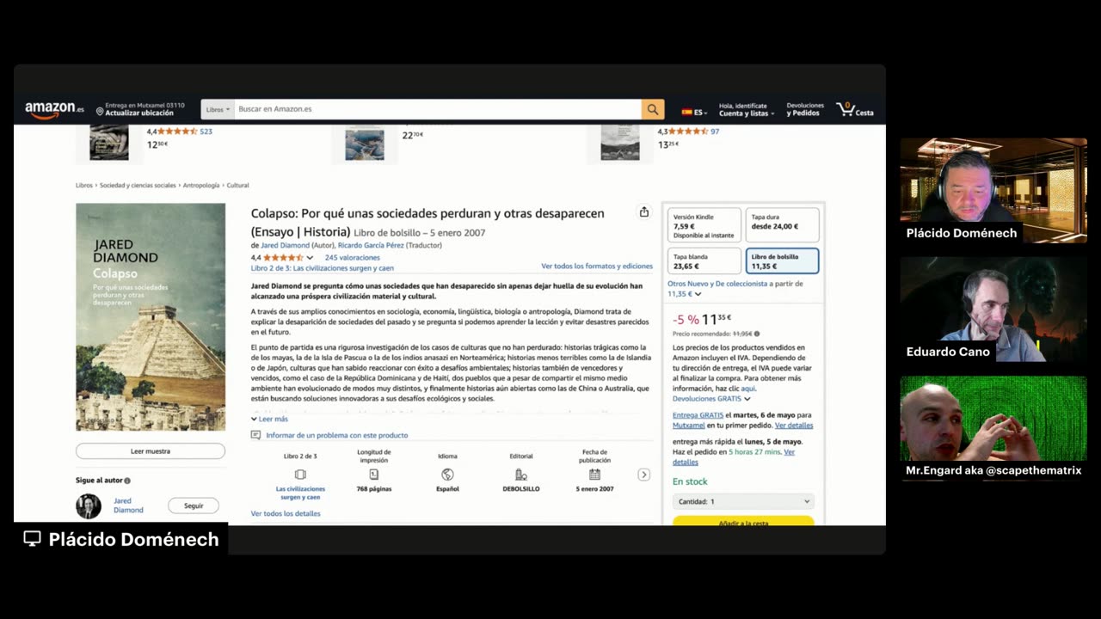Expand Cuenta y listas account menu
The width and height of the screenshot is (1101, 619).
click(747, 109)
